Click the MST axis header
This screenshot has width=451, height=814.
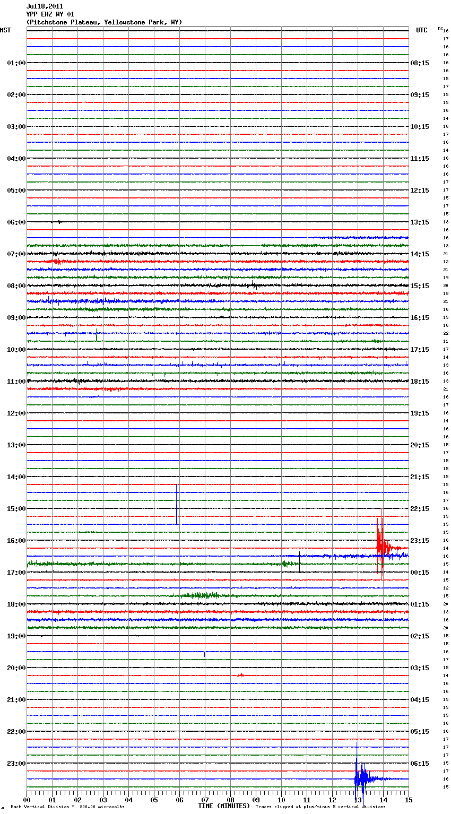(5, 30)
